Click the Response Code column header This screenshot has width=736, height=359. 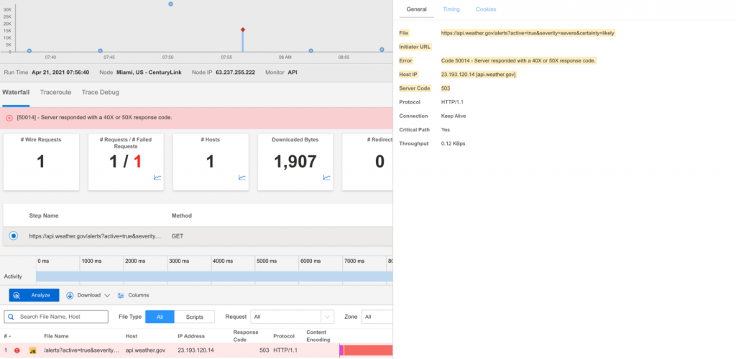(x=246, y=336)
